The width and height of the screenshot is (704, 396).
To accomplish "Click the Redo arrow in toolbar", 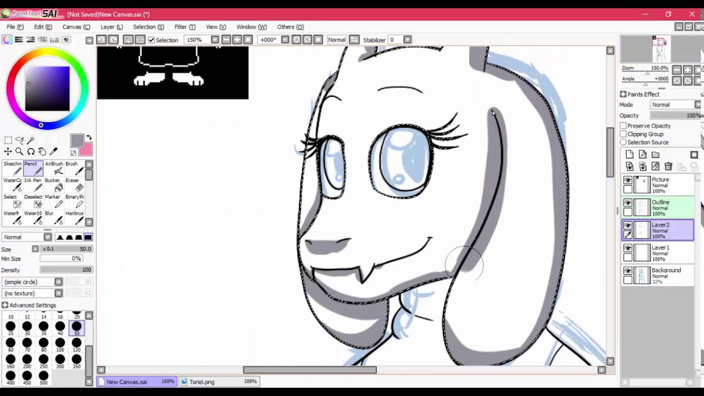I will tap(113, 40).
